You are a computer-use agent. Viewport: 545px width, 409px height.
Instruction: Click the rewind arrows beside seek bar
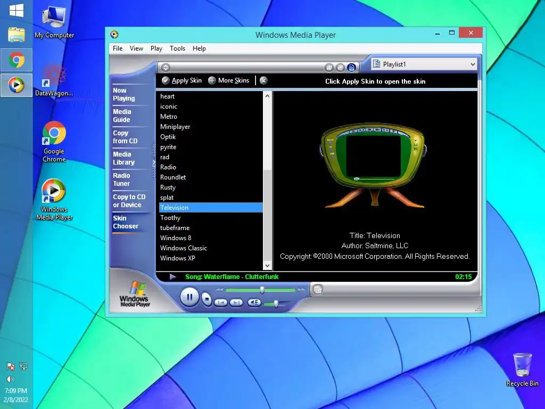click(219, 289)
